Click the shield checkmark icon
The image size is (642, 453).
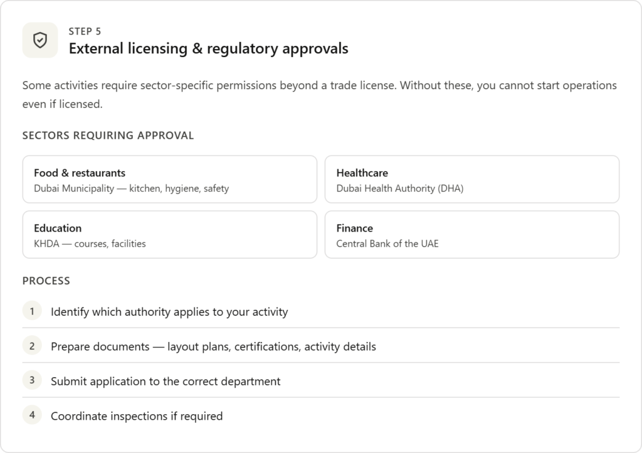pos(39,40)
